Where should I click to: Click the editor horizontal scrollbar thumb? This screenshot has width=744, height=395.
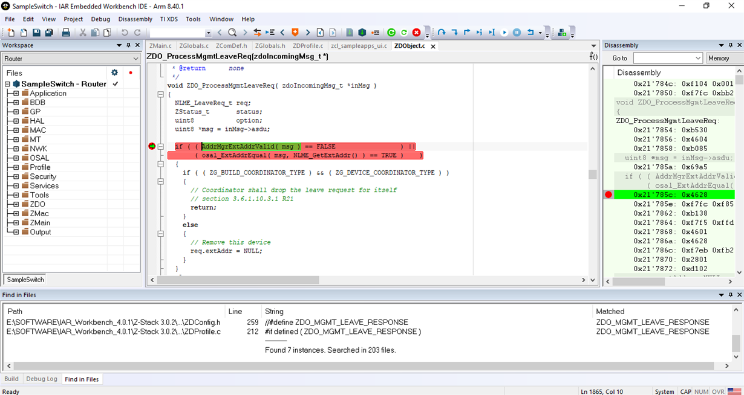(x=238, y=280)
